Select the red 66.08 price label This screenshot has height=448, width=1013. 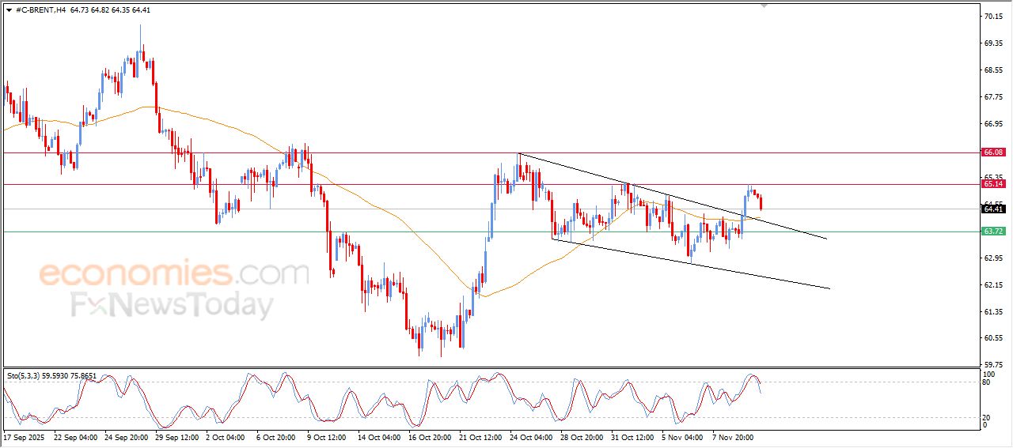(992, 152)
